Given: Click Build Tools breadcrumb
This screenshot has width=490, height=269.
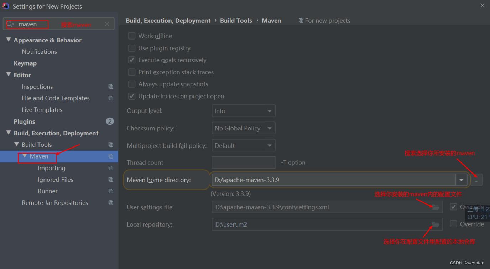Looking at the screenshot, I should pyautogui.click(x=236, y=21).
